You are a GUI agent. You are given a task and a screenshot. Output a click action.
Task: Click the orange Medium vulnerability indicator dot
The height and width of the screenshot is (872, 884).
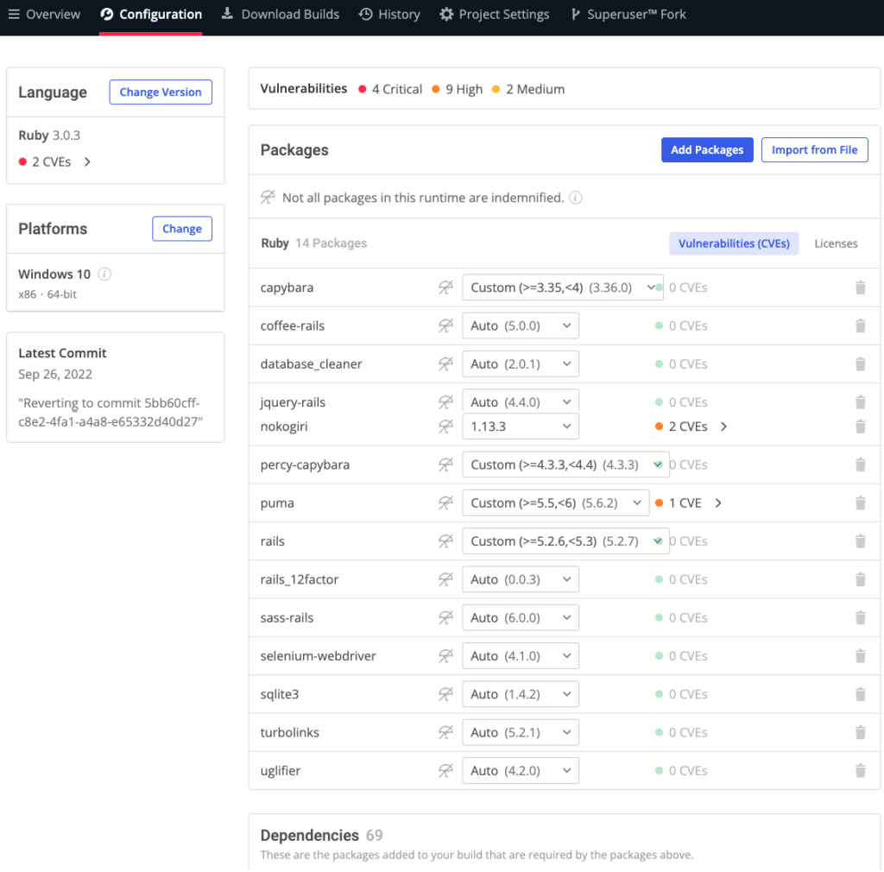tap(495, 89)
